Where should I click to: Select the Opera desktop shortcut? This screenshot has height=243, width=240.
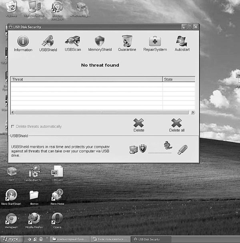tap(57, 220)
